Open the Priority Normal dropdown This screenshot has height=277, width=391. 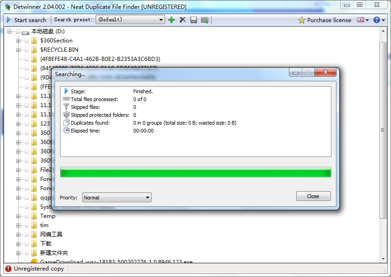[117, 198]
